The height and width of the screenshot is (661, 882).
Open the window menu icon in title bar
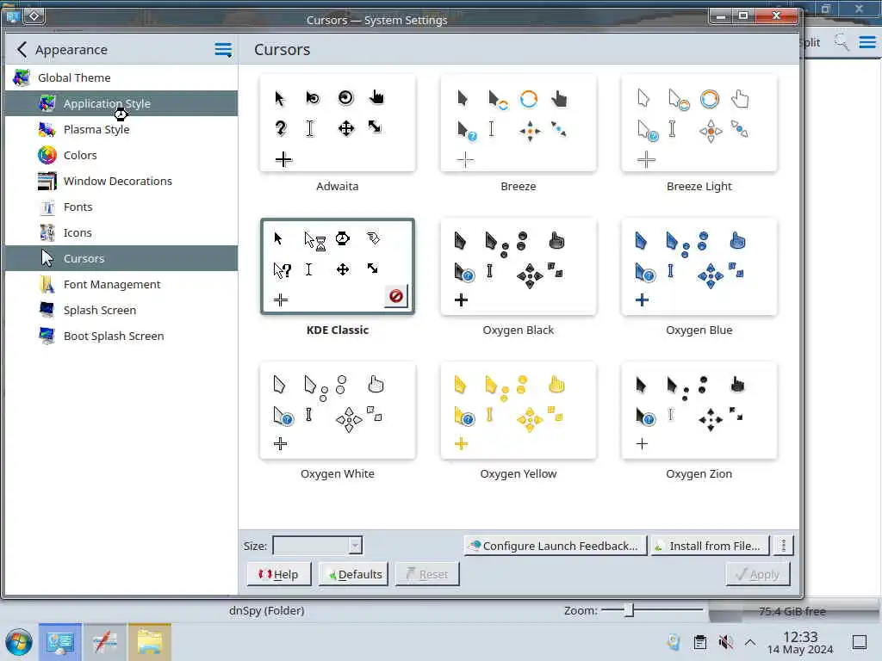pyautogui.click(x=34, y=16)
